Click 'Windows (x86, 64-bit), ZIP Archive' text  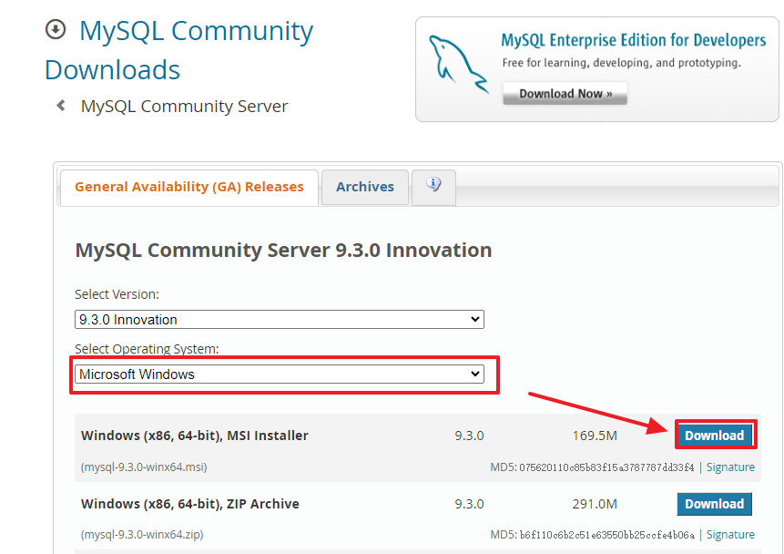(190, 504)
